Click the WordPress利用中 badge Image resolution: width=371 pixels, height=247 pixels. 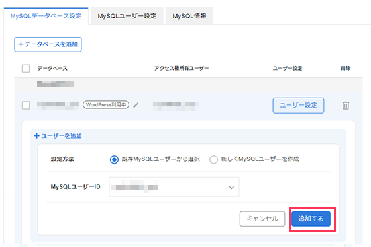pos(106,105)
